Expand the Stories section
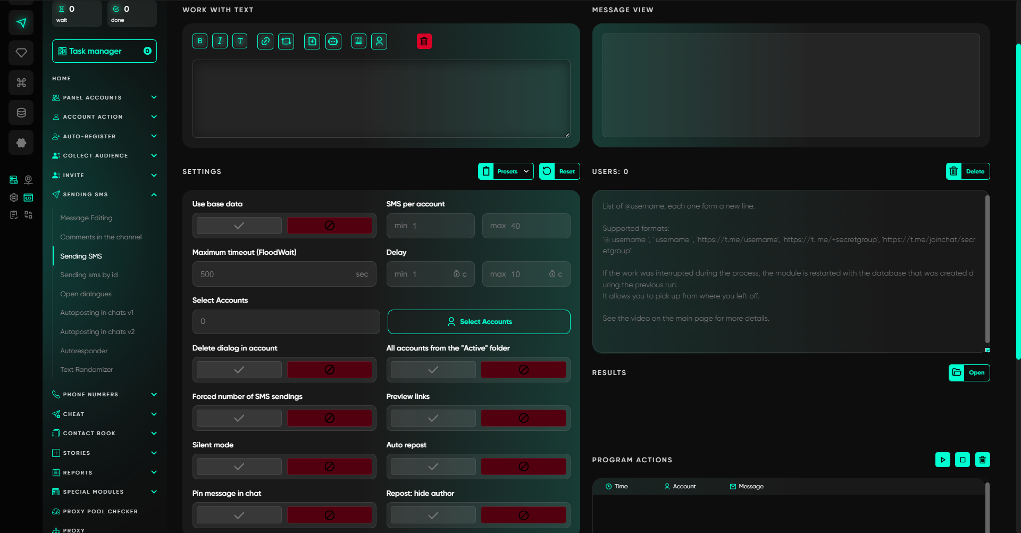 104,453
